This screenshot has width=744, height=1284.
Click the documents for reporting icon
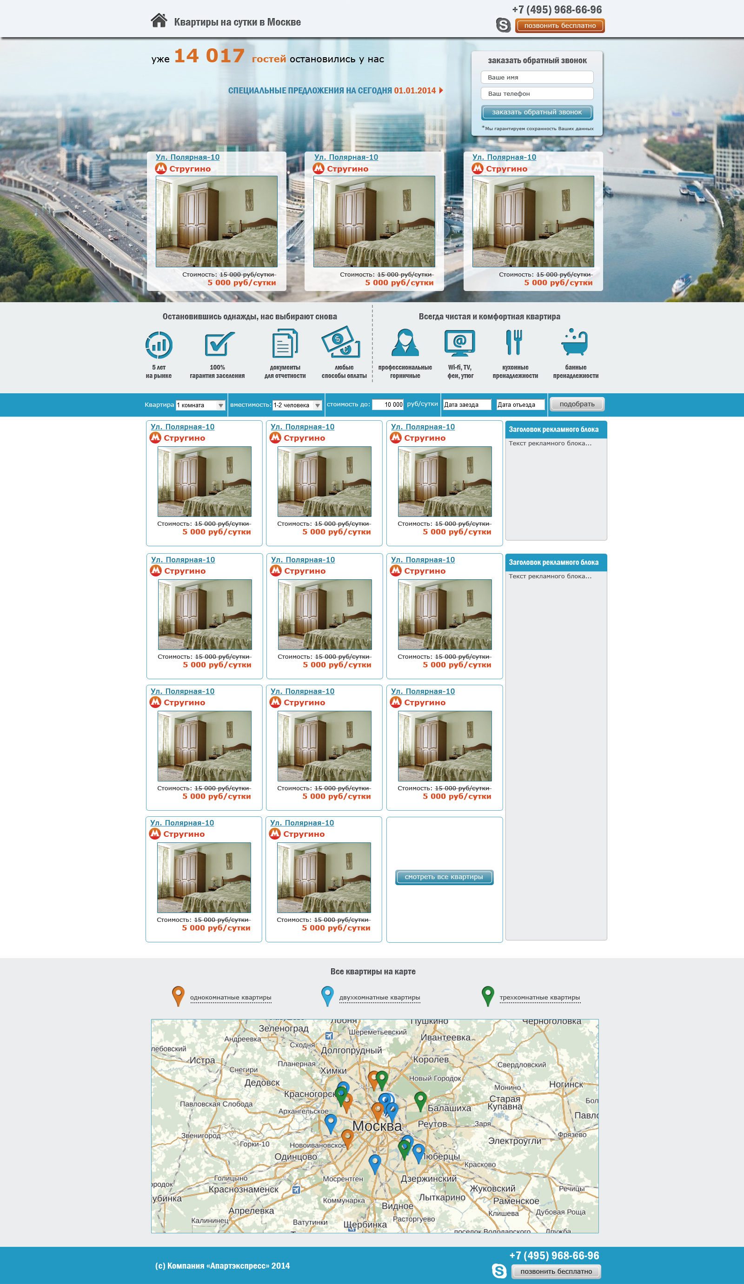coord(285,344)
